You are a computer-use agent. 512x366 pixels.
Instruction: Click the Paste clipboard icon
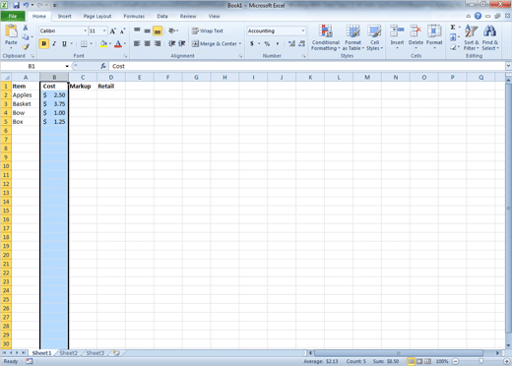[11, 31]
